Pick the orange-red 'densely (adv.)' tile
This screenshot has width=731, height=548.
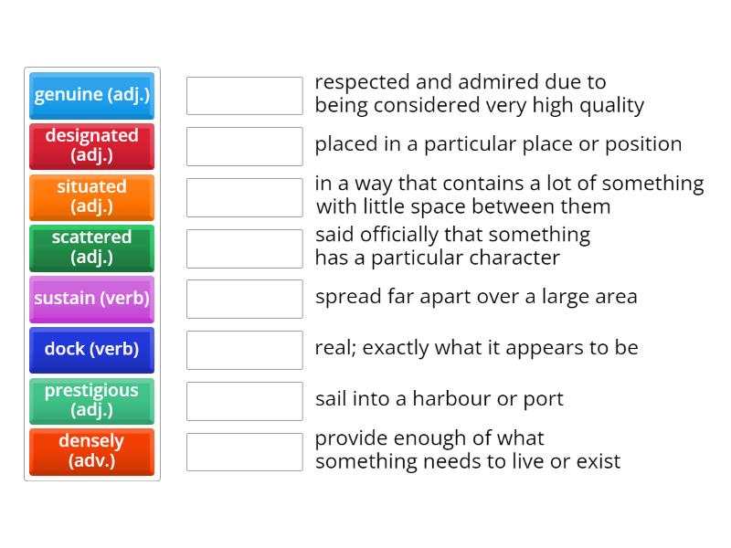91,451
